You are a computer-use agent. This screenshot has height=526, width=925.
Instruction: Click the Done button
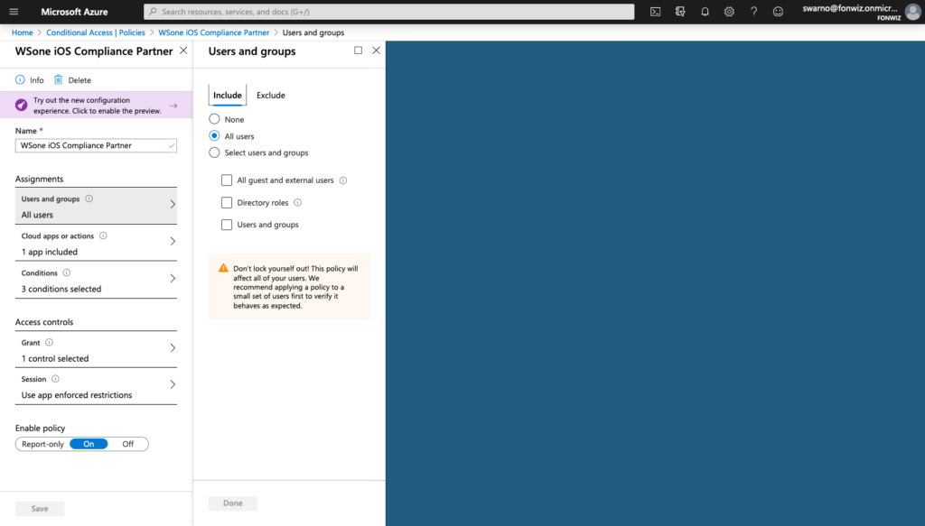pos(232,503)
